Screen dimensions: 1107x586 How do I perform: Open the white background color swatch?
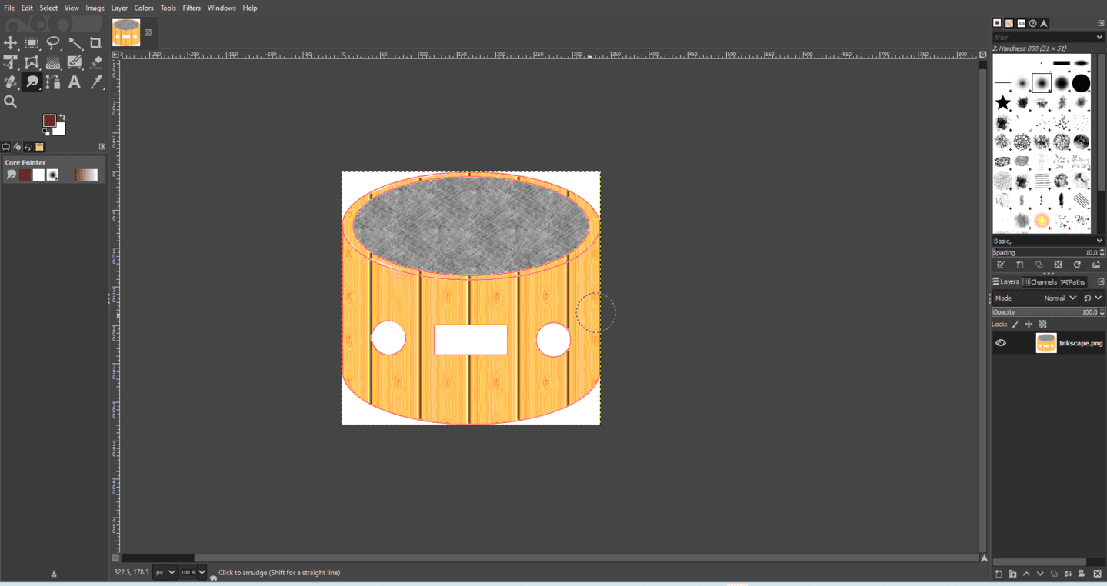coord(60,129)
